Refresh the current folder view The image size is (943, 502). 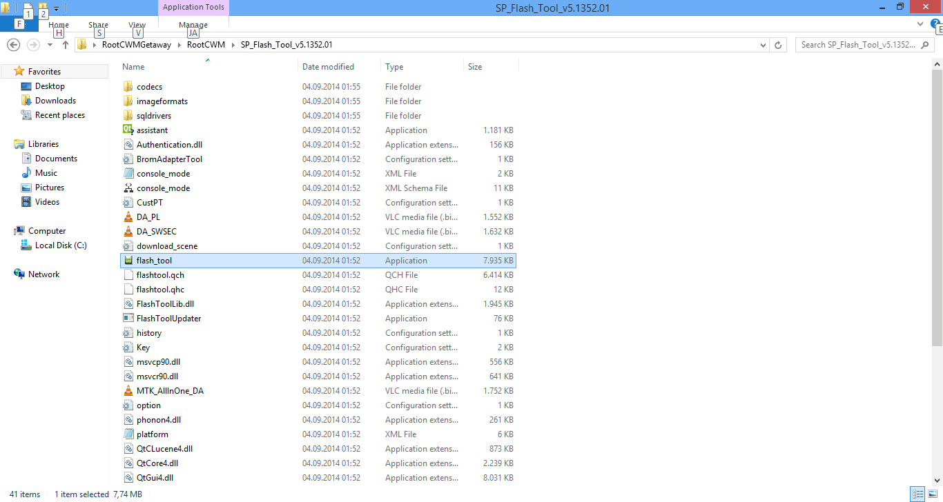pyautogui.click(x=779, y=45)
